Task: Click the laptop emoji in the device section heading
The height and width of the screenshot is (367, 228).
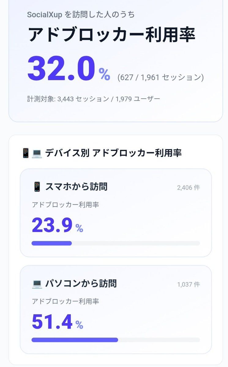Action: 37,153
